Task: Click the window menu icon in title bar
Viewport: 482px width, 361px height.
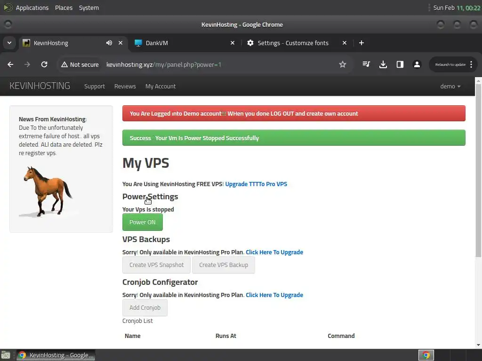Action: pyautogui.click(x=8, y=24)
